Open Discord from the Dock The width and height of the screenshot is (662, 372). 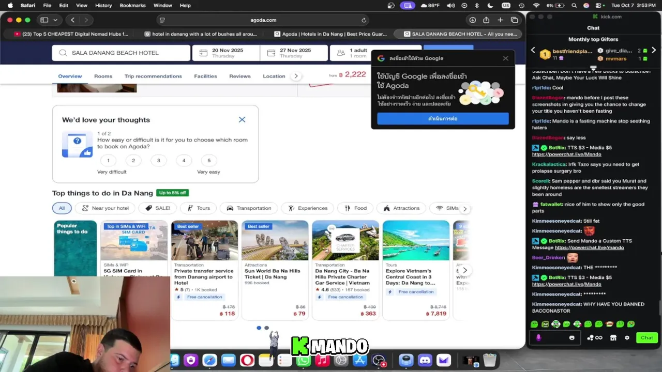pyautogui.click(x=425, y=360)
